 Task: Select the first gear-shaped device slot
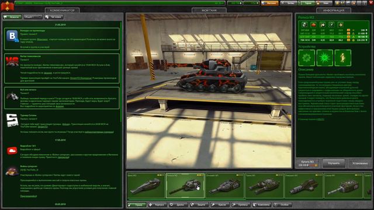coord(306,58)
